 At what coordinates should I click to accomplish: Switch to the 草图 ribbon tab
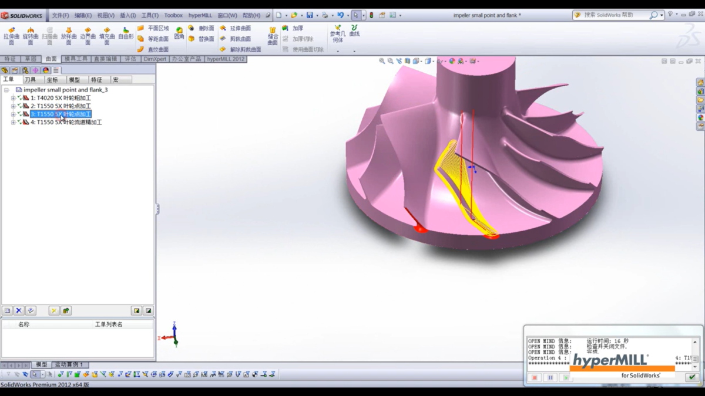(30, 59)
